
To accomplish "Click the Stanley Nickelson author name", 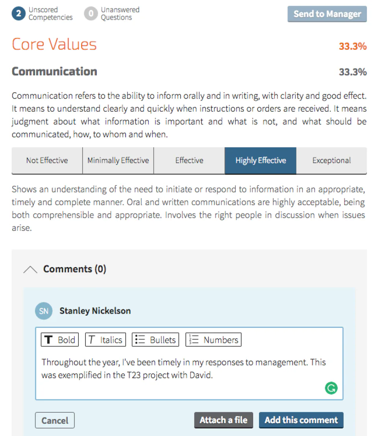I will (x=95, y=311).
